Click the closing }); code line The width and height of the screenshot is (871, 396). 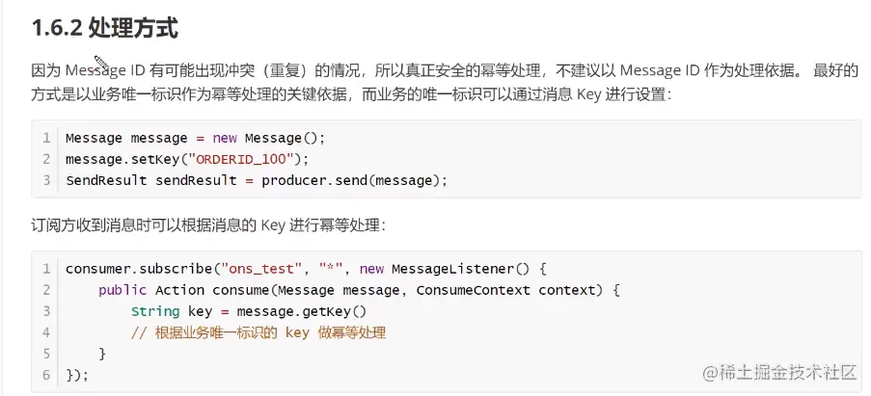tap(77, 375)
